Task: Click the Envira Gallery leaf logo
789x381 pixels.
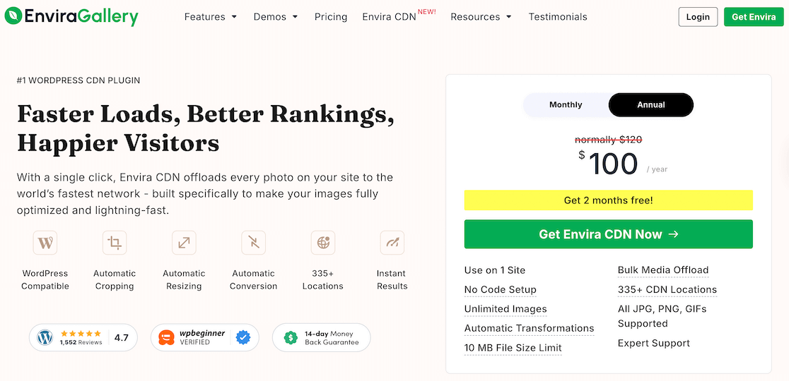Action: point(13,16)
